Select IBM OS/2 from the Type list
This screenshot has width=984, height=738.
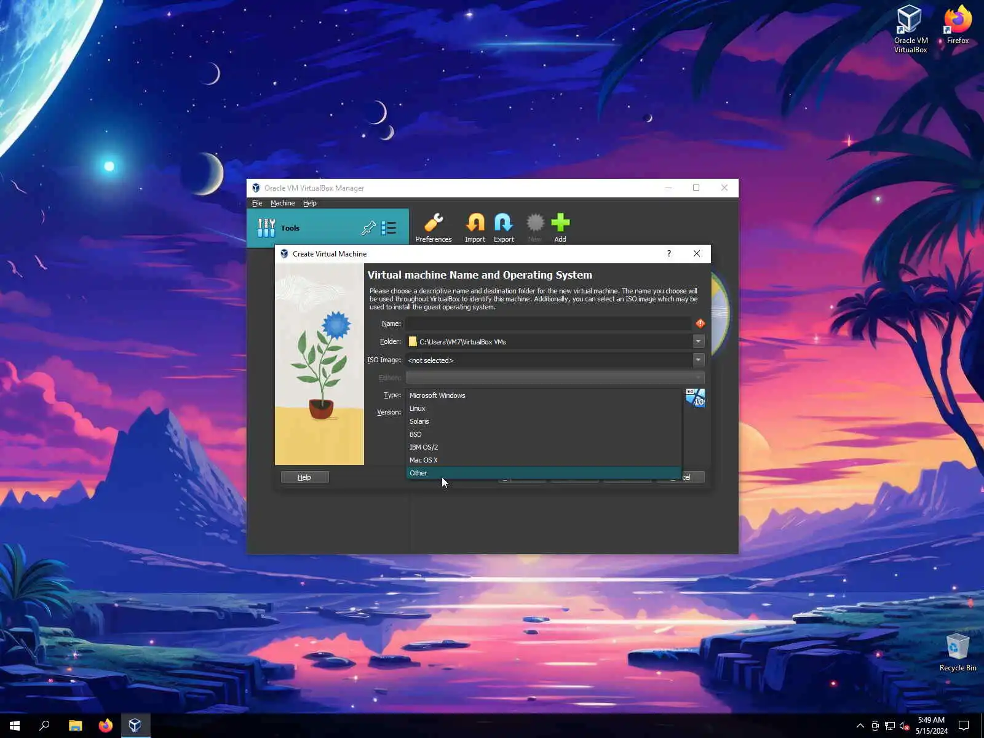[x=544, y=447]
